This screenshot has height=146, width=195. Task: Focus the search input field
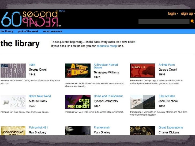pos(164,21)
